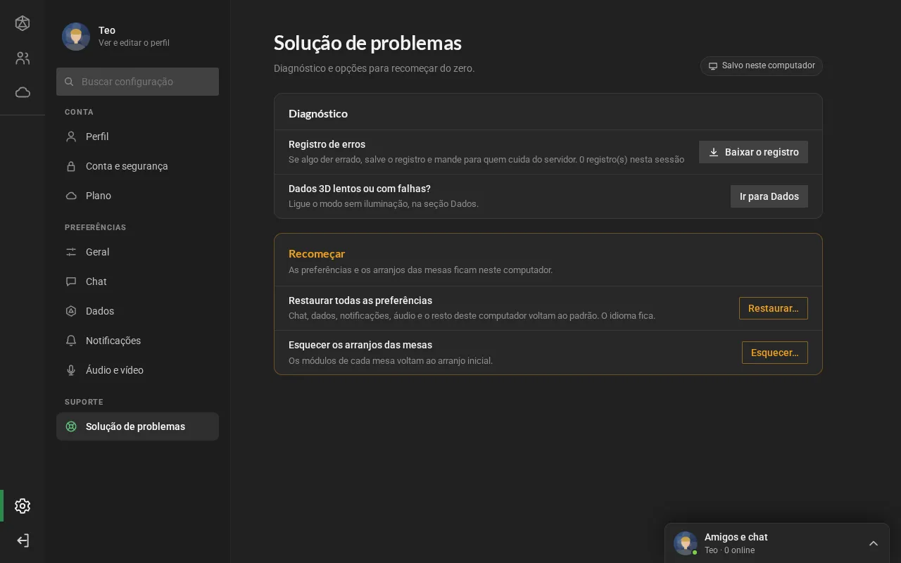Click the 'Recomeçar' card heading
Viewport: 901px width, 563px height.
point(317,253)
